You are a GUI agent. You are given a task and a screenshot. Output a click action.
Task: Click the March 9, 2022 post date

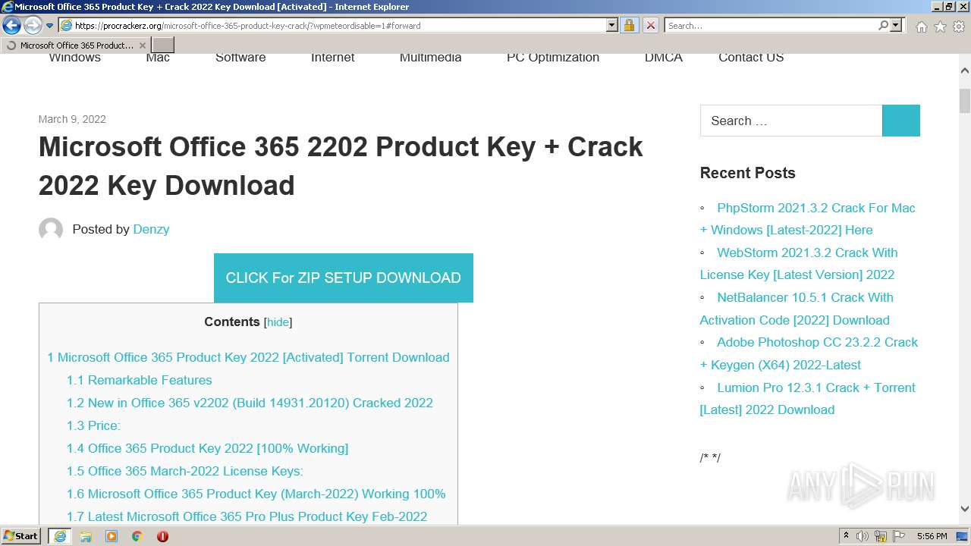72,119
